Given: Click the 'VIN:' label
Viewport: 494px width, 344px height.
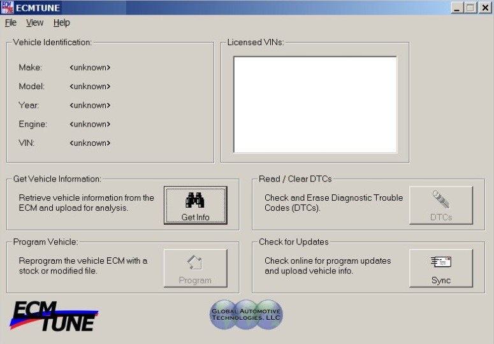Looking at the screenshot, I should click(x=27, y=143).
